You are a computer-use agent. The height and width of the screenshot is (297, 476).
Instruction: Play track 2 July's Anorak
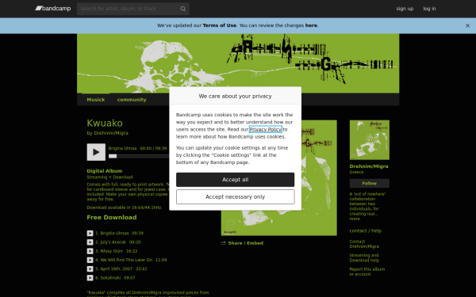(90, 242)
